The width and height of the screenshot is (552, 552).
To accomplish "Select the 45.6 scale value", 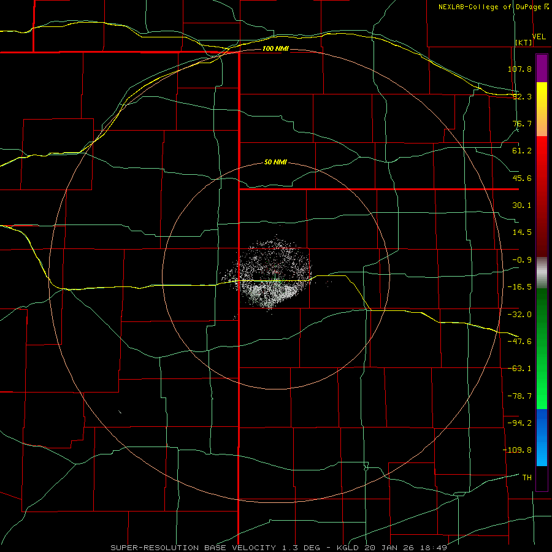I will click(x=522, y=178).
